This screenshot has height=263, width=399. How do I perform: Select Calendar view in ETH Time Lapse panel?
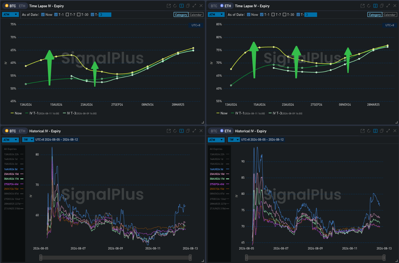[390, 15]
